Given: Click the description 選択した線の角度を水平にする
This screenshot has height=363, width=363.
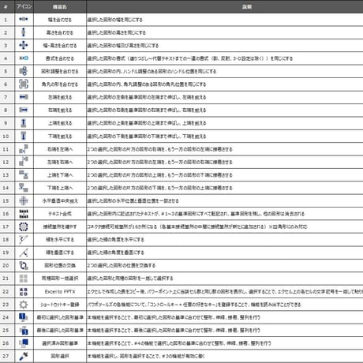Looking at the screenshot, I should click(x=116, y=240).
